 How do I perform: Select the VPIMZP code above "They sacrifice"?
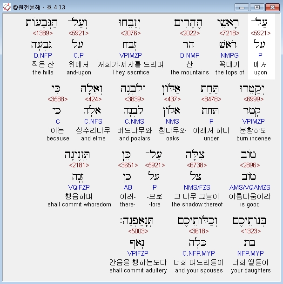[x=131, y=55]
